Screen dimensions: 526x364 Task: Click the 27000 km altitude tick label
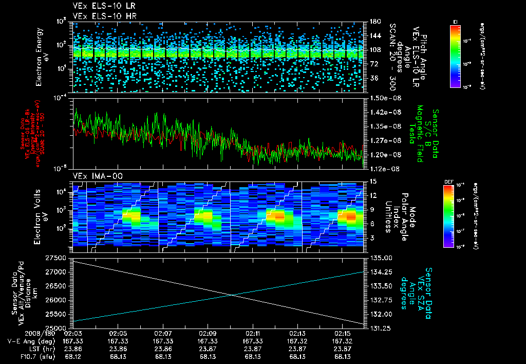point(55,272)
